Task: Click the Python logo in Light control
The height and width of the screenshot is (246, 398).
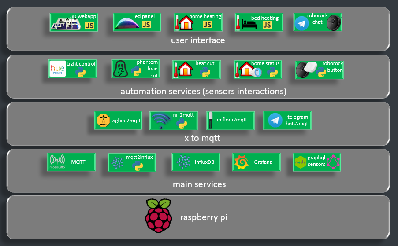Action: pyautogui.click(x=81, y=72)
